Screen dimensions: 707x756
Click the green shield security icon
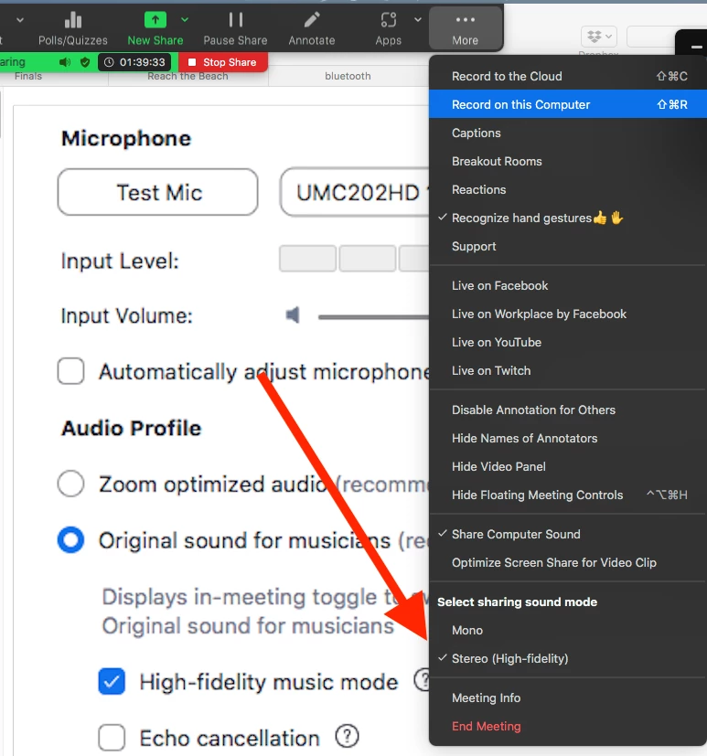[85, 62]
